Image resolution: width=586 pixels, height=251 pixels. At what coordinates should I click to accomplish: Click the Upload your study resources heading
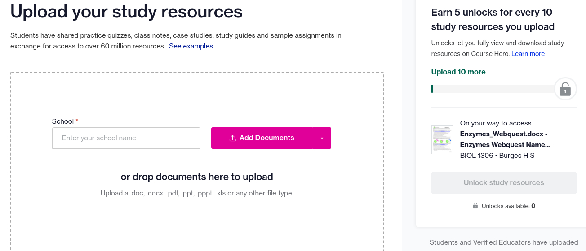(x=126, y=11)
